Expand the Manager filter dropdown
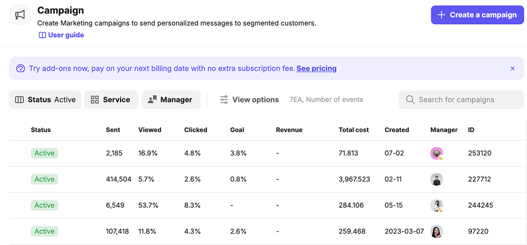This screenshot has height=245, width=527. 170,100
